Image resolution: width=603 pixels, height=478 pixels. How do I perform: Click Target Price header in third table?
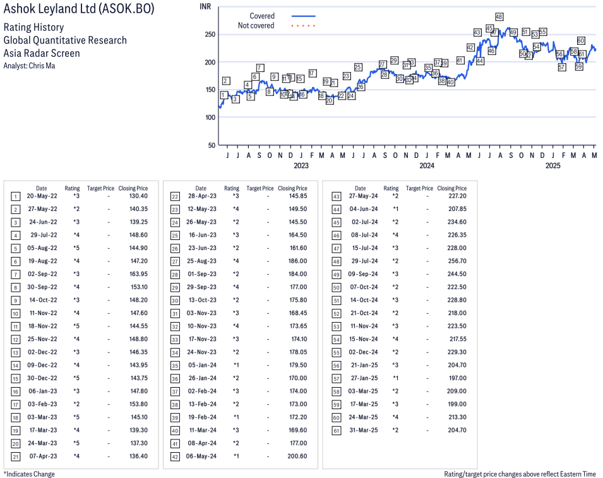click(419, 188)
